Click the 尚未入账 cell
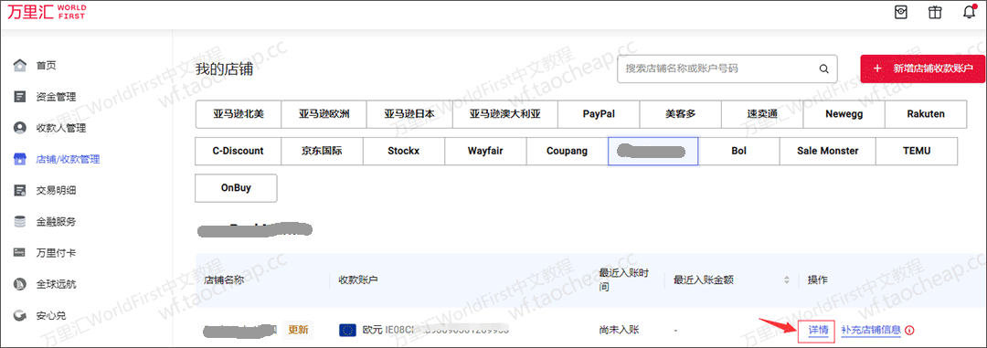 [x=619, y=330]
